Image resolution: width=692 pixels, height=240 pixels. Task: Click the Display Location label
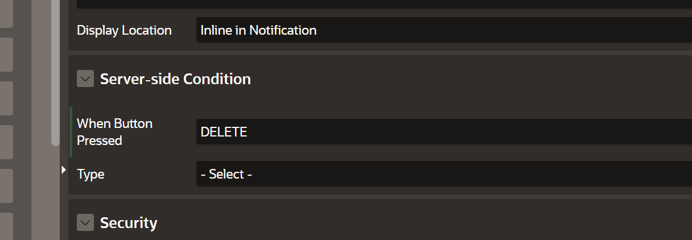pos(124,31)
